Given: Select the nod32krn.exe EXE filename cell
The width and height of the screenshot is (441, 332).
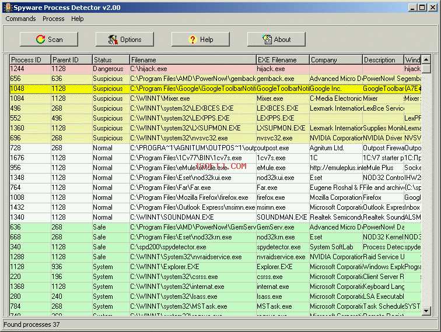Looking at the screenshot, I should (x=283, y=237).
